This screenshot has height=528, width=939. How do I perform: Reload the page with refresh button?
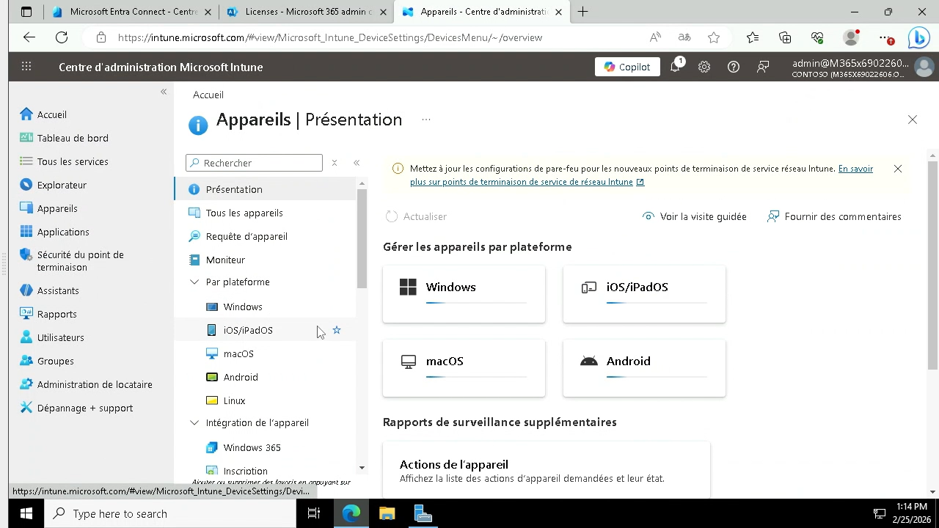point(62,37)
